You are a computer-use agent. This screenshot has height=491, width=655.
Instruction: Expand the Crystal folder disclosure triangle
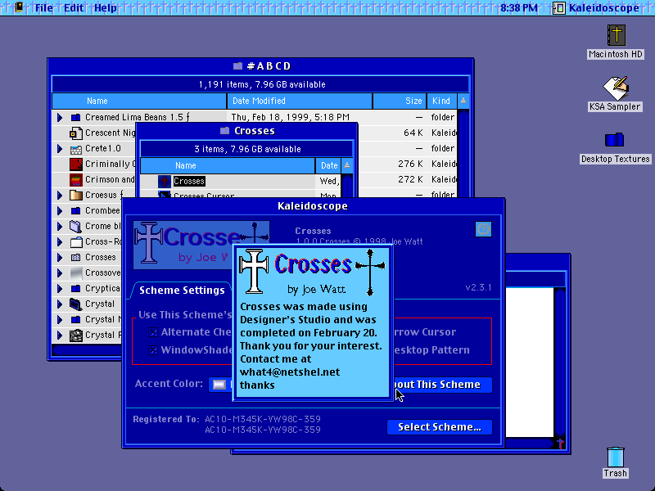[x=60, y=304]
